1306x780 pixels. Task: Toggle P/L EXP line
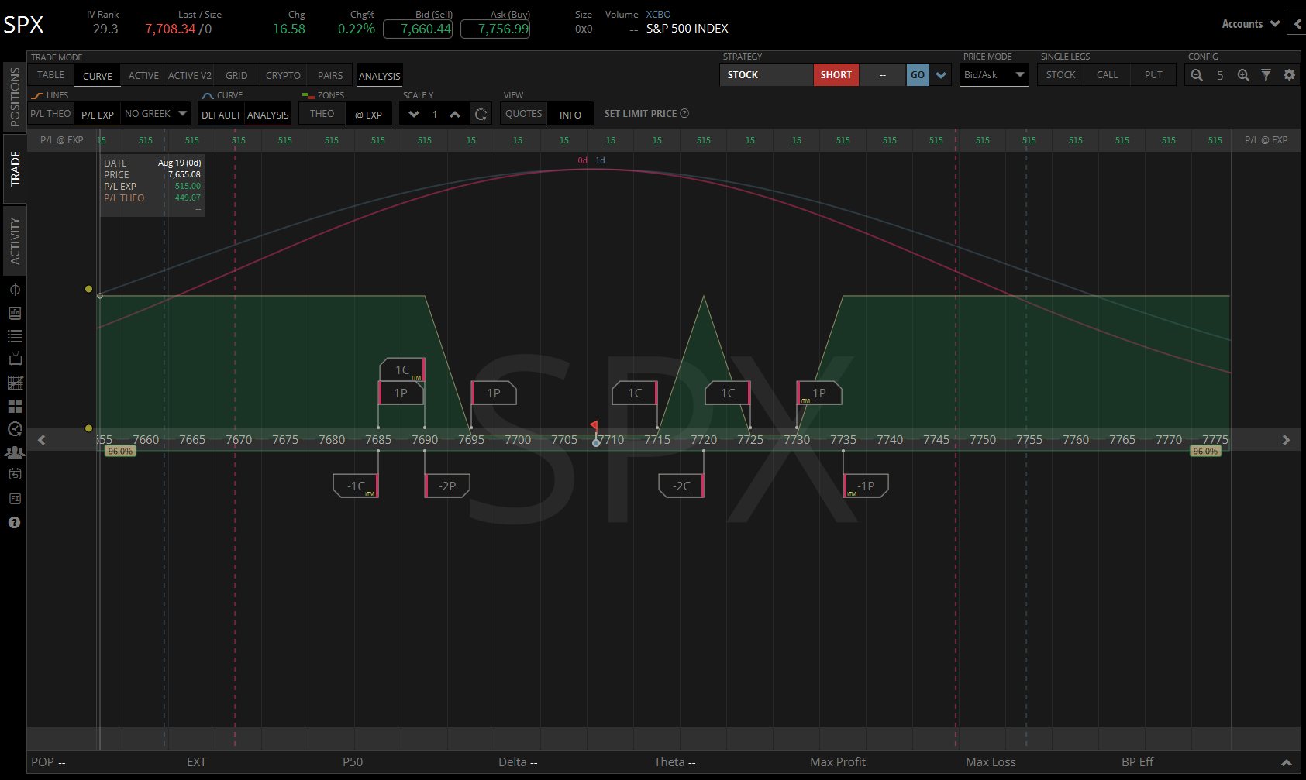pyautogui.click(x=98, y=115)
